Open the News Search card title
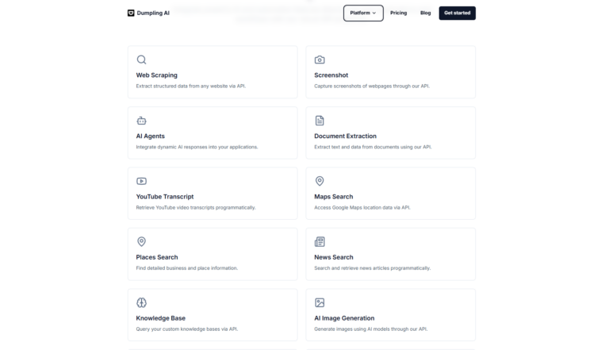The width and height of the screenshot is (609, 350). 333,257
